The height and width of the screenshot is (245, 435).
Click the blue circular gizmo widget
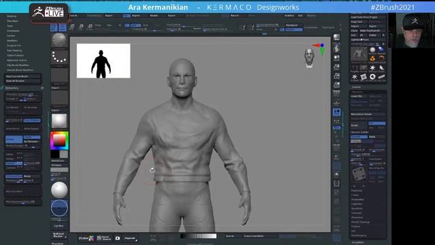59,208
